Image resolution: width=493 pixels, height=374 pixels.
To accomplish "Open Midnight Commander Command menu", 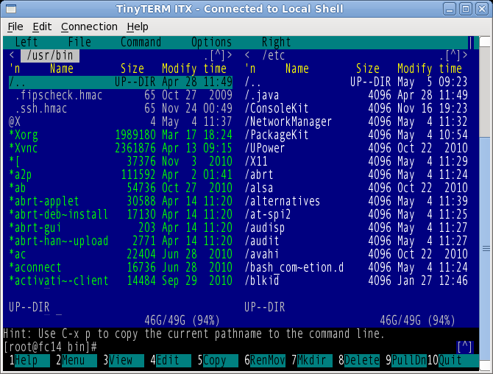I will tap(141, 42).
